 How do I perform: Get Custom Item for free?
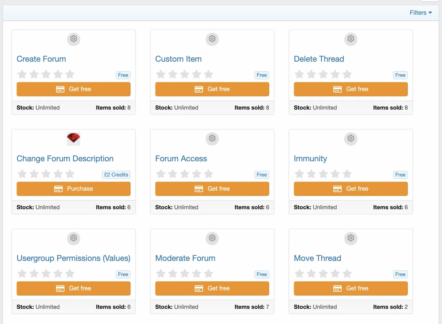pyautogui.click(x=212, y=89)
